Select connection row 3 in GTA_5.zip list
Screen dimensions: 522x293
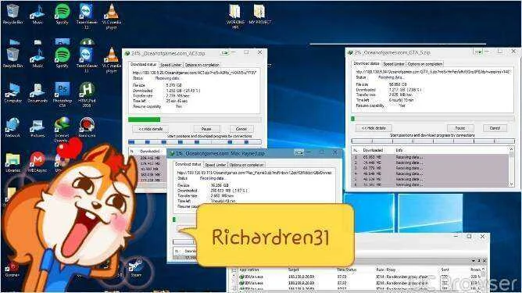[430, 168]
